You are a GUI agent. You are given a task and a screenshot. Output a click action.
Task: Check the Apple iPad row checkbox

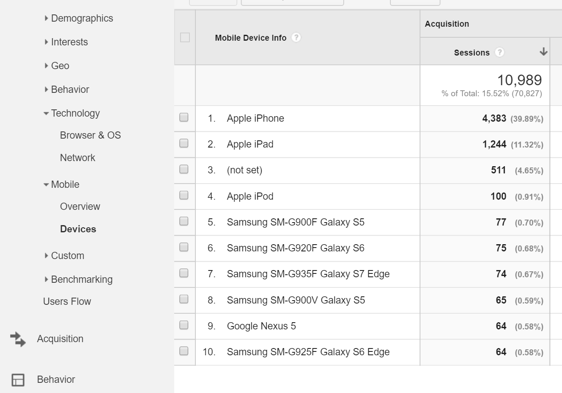tap(184, 144)
